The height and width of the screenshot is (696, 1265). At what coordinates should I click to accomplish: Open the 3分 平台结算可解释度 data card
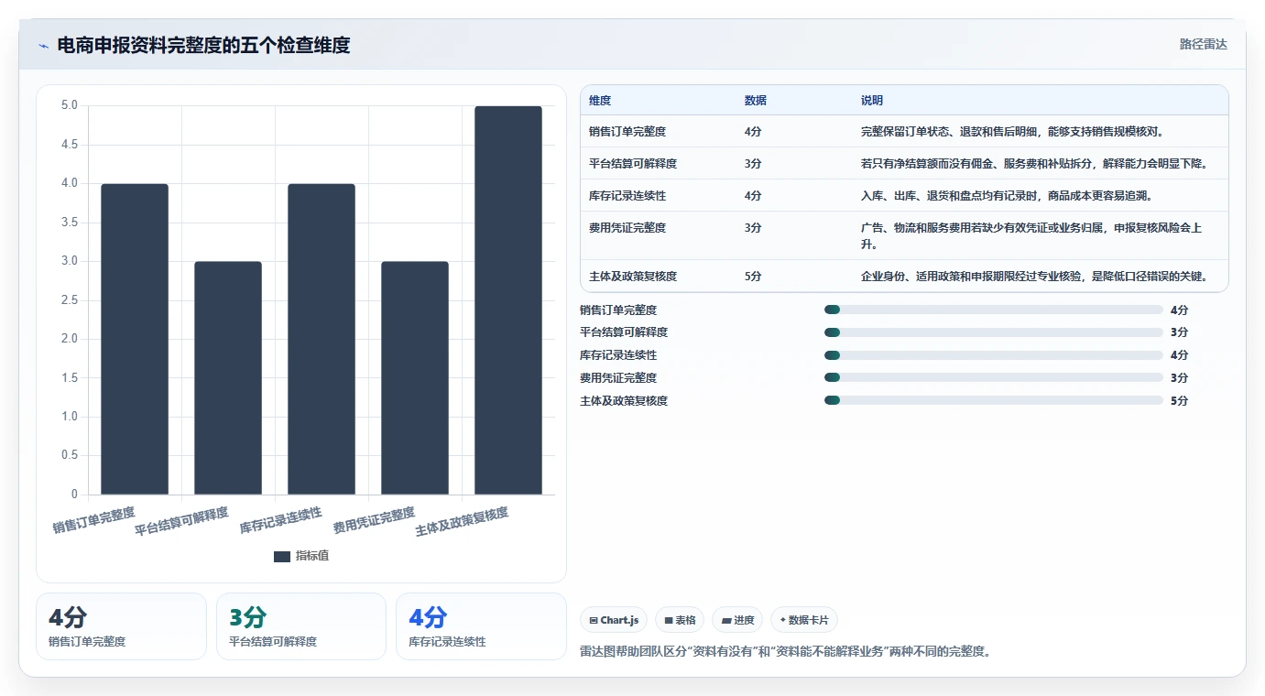[x=301, y=626]
